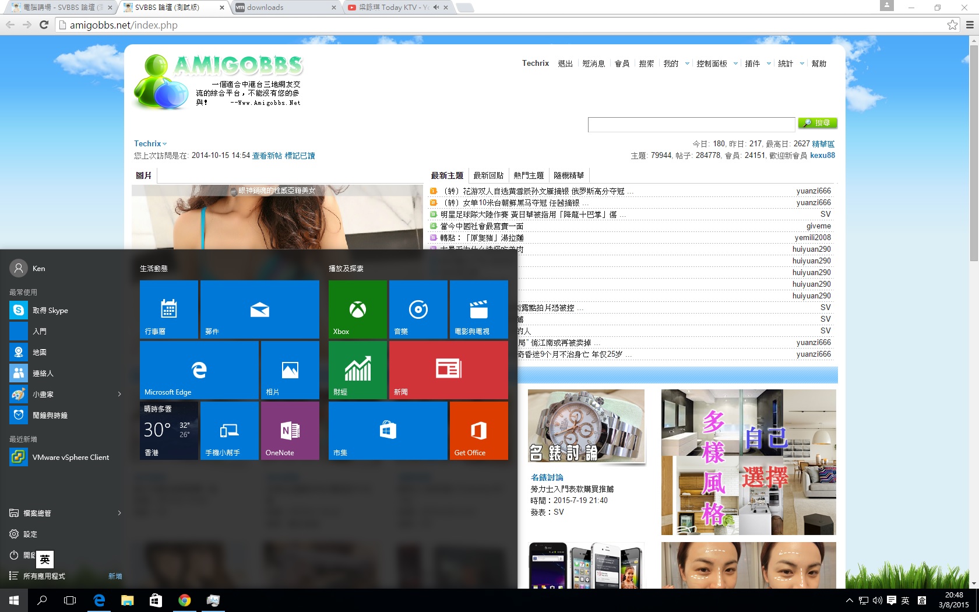Open Chrome from the taskbar
The width and height of the screenshot is (979, 612).
[184, 600]
